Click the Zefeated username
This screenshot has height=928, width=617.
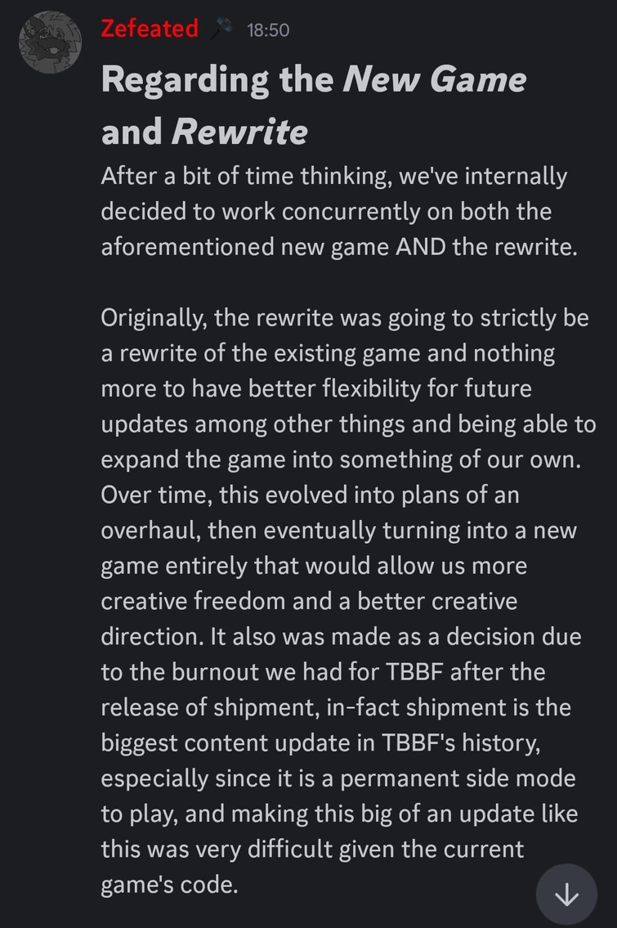point(149,29)
